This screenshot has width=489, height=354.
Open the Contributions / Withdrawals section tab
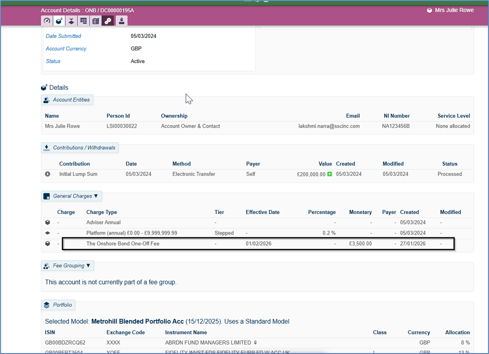pos(80,148)
